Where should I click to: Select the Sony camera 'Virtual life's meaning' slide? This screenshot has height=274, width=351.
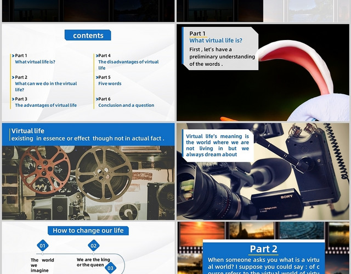pyautogui.click(x=263, y=172)
